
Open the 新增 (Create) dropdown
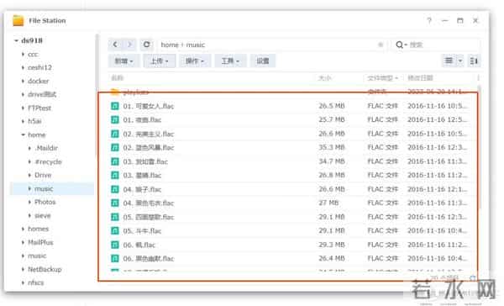[x=123, y=61]
